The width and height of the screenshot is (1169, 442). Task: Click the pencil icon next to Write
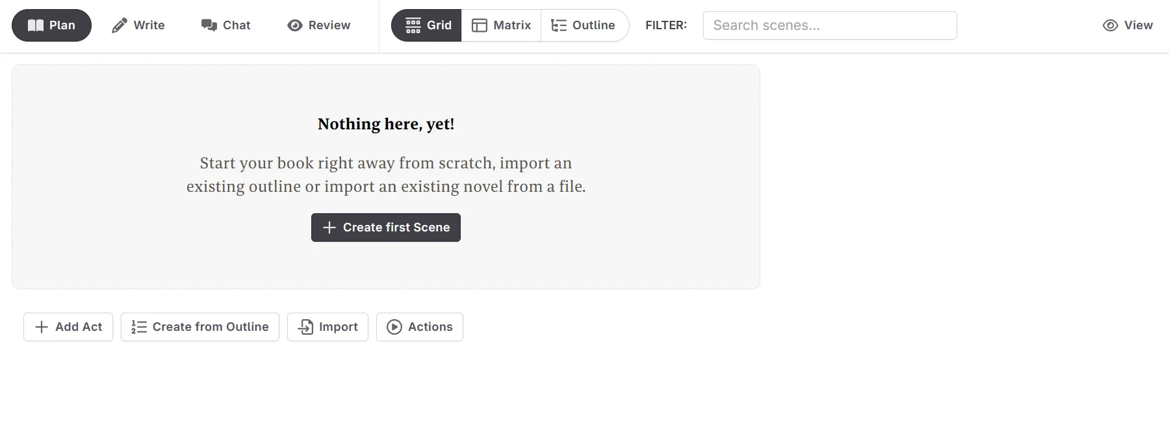click(x=120, y=25)
